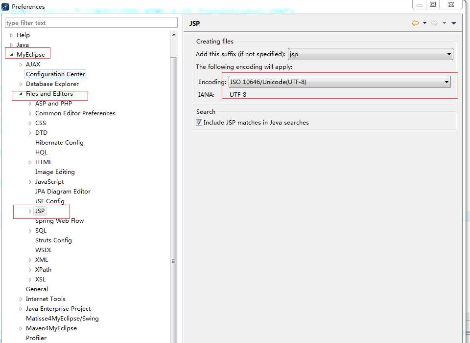The width and height of the screenshot is (470, 343).
Task: Expand Java Enterprise Project node
Action: pyautogui.click(x=21, y=309)
